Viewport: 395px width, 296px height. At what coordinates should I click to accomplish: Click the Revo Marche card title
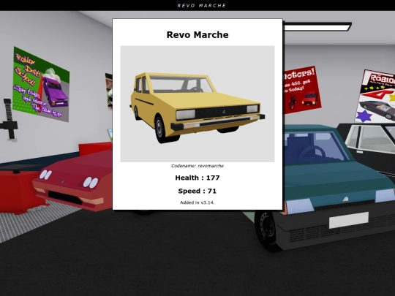pyautogui.click(x=197, y=35)
